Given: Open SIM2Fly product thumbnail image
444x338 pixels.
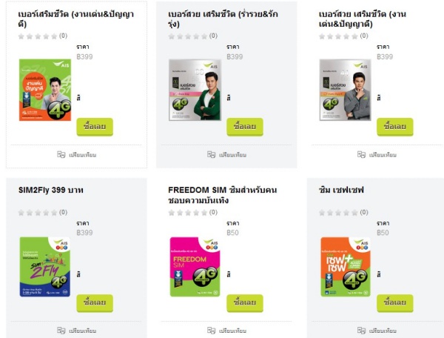Looking at the screenshot, I should tap(44, 267).
